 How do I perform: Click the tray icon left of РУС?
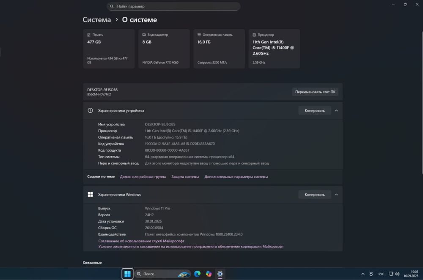click(371, 274)
